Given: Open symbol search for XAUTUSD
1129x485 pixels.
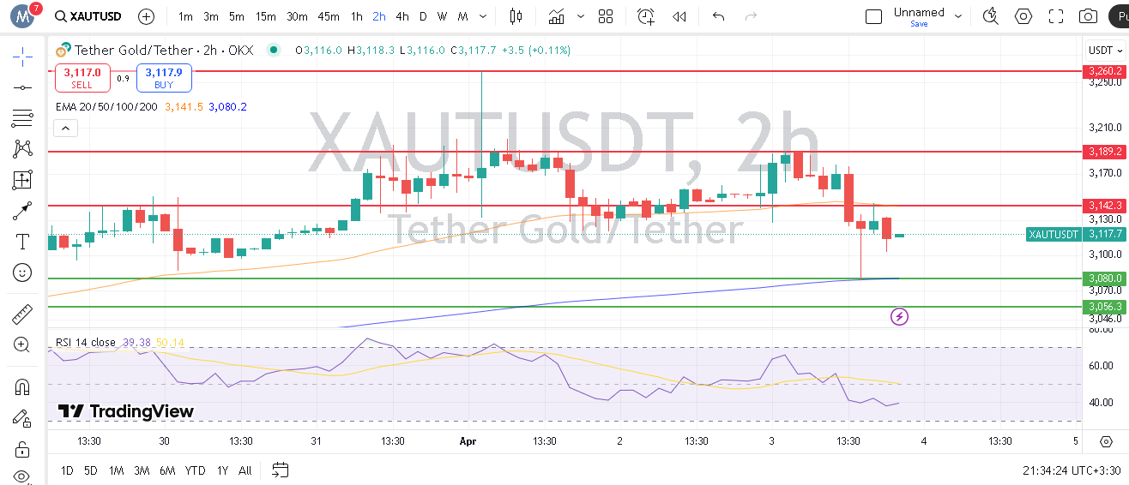Looking at the screenshot, I should (x=88, y=16).
